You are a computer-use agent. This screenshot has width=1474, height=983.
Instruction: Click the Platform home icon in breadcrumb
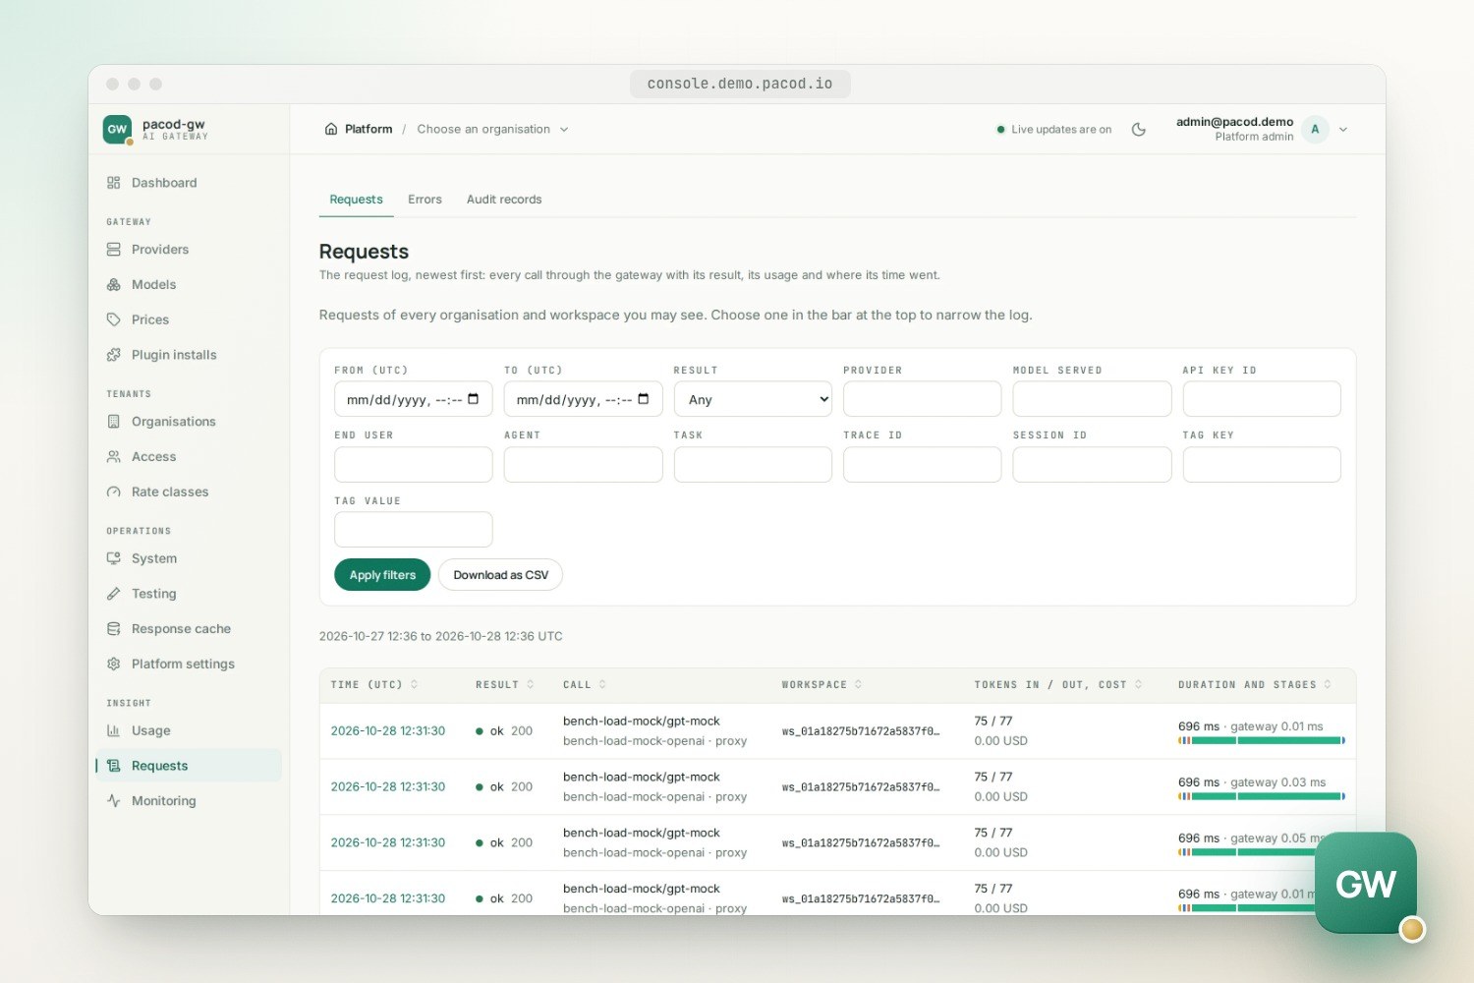point(331,129)
